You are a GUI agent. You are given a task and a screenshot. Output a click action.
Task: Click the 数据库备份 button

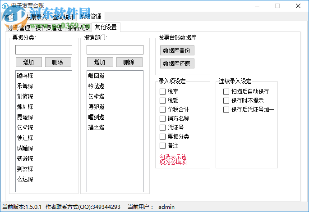click(x=177, y=50)
